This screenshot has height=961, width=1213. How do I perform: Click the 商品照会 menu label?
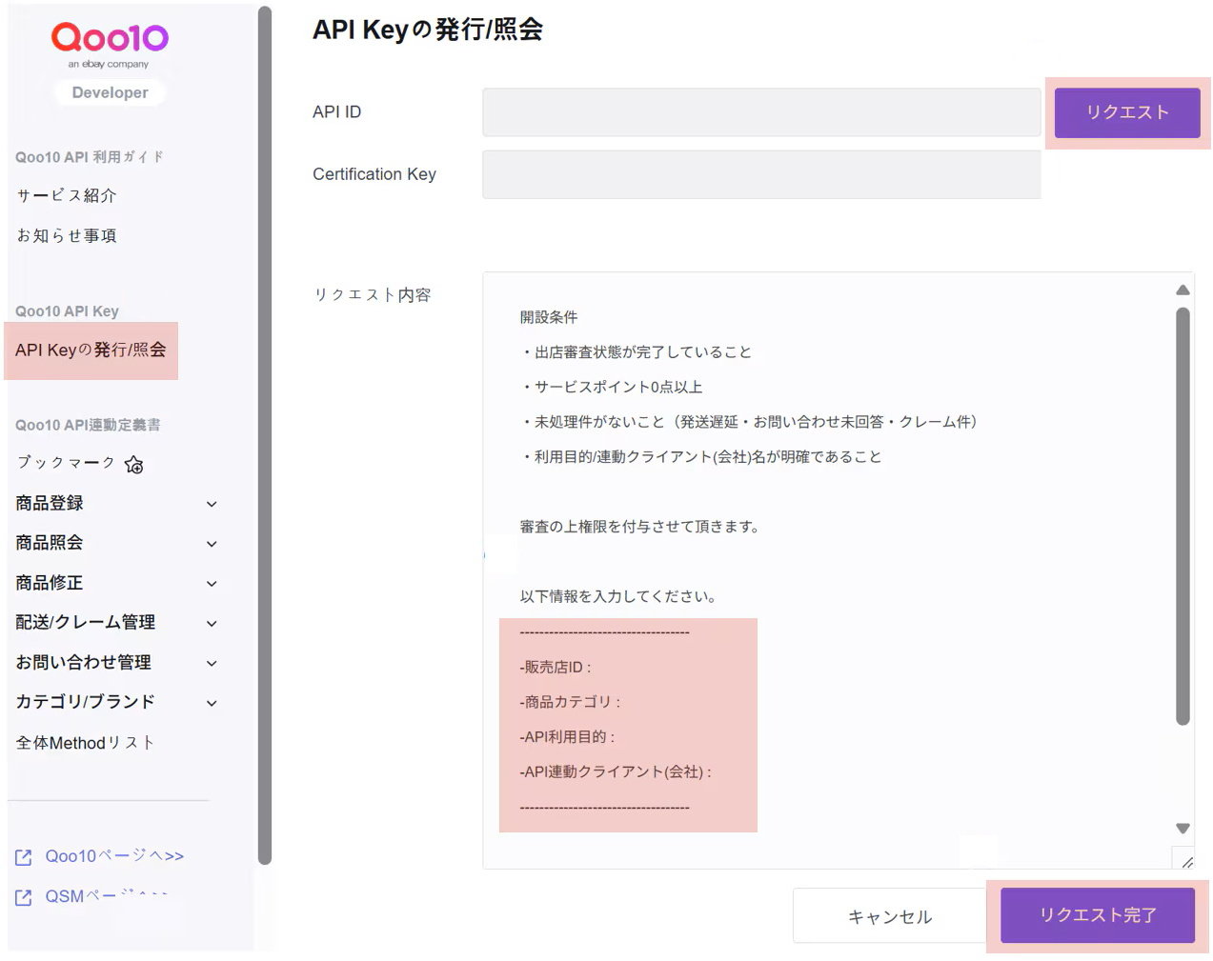50,543
